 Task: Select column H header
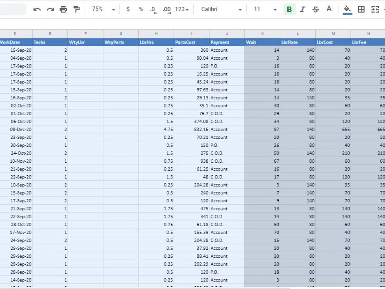156,34
